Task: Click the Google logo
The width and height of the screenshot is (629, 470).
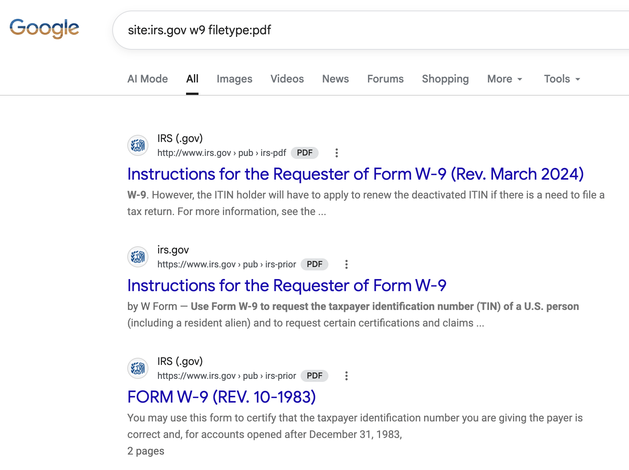Action: [x=44, y=29]
